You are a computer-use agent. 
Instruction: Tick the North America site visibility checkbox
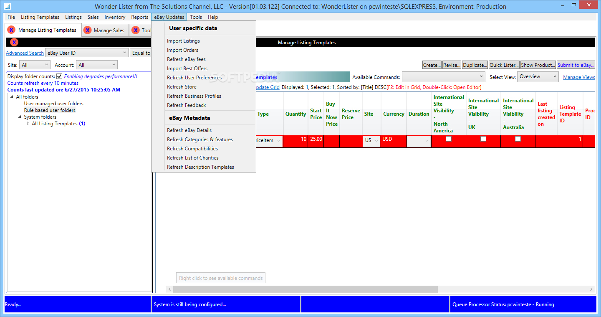(448, 139)
